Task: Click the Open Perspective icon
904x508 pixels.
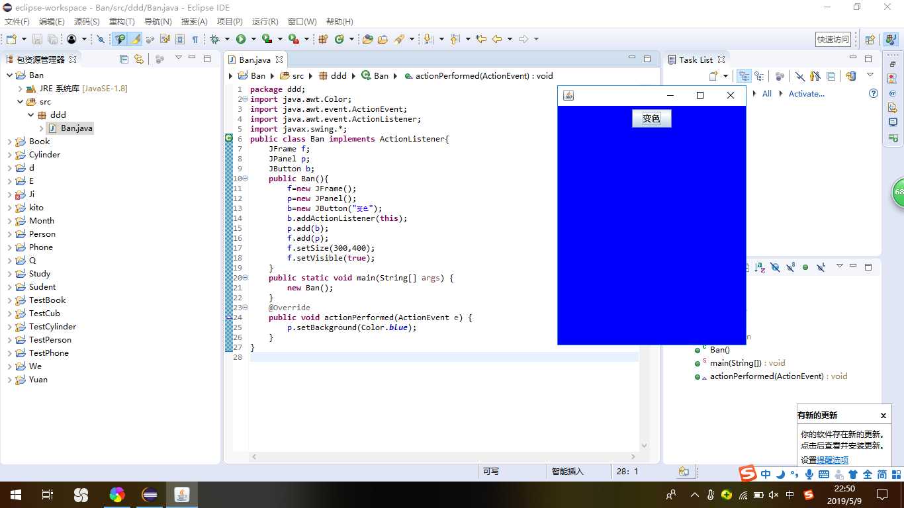Action: (870, 40)
